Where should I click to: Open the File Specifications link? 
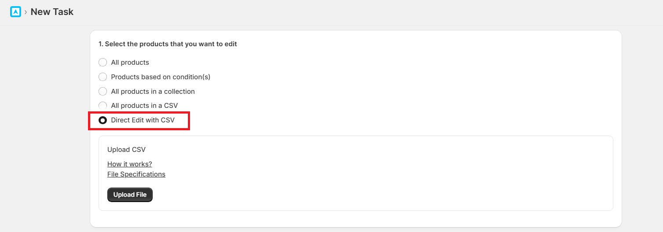(x=136, y=174)
